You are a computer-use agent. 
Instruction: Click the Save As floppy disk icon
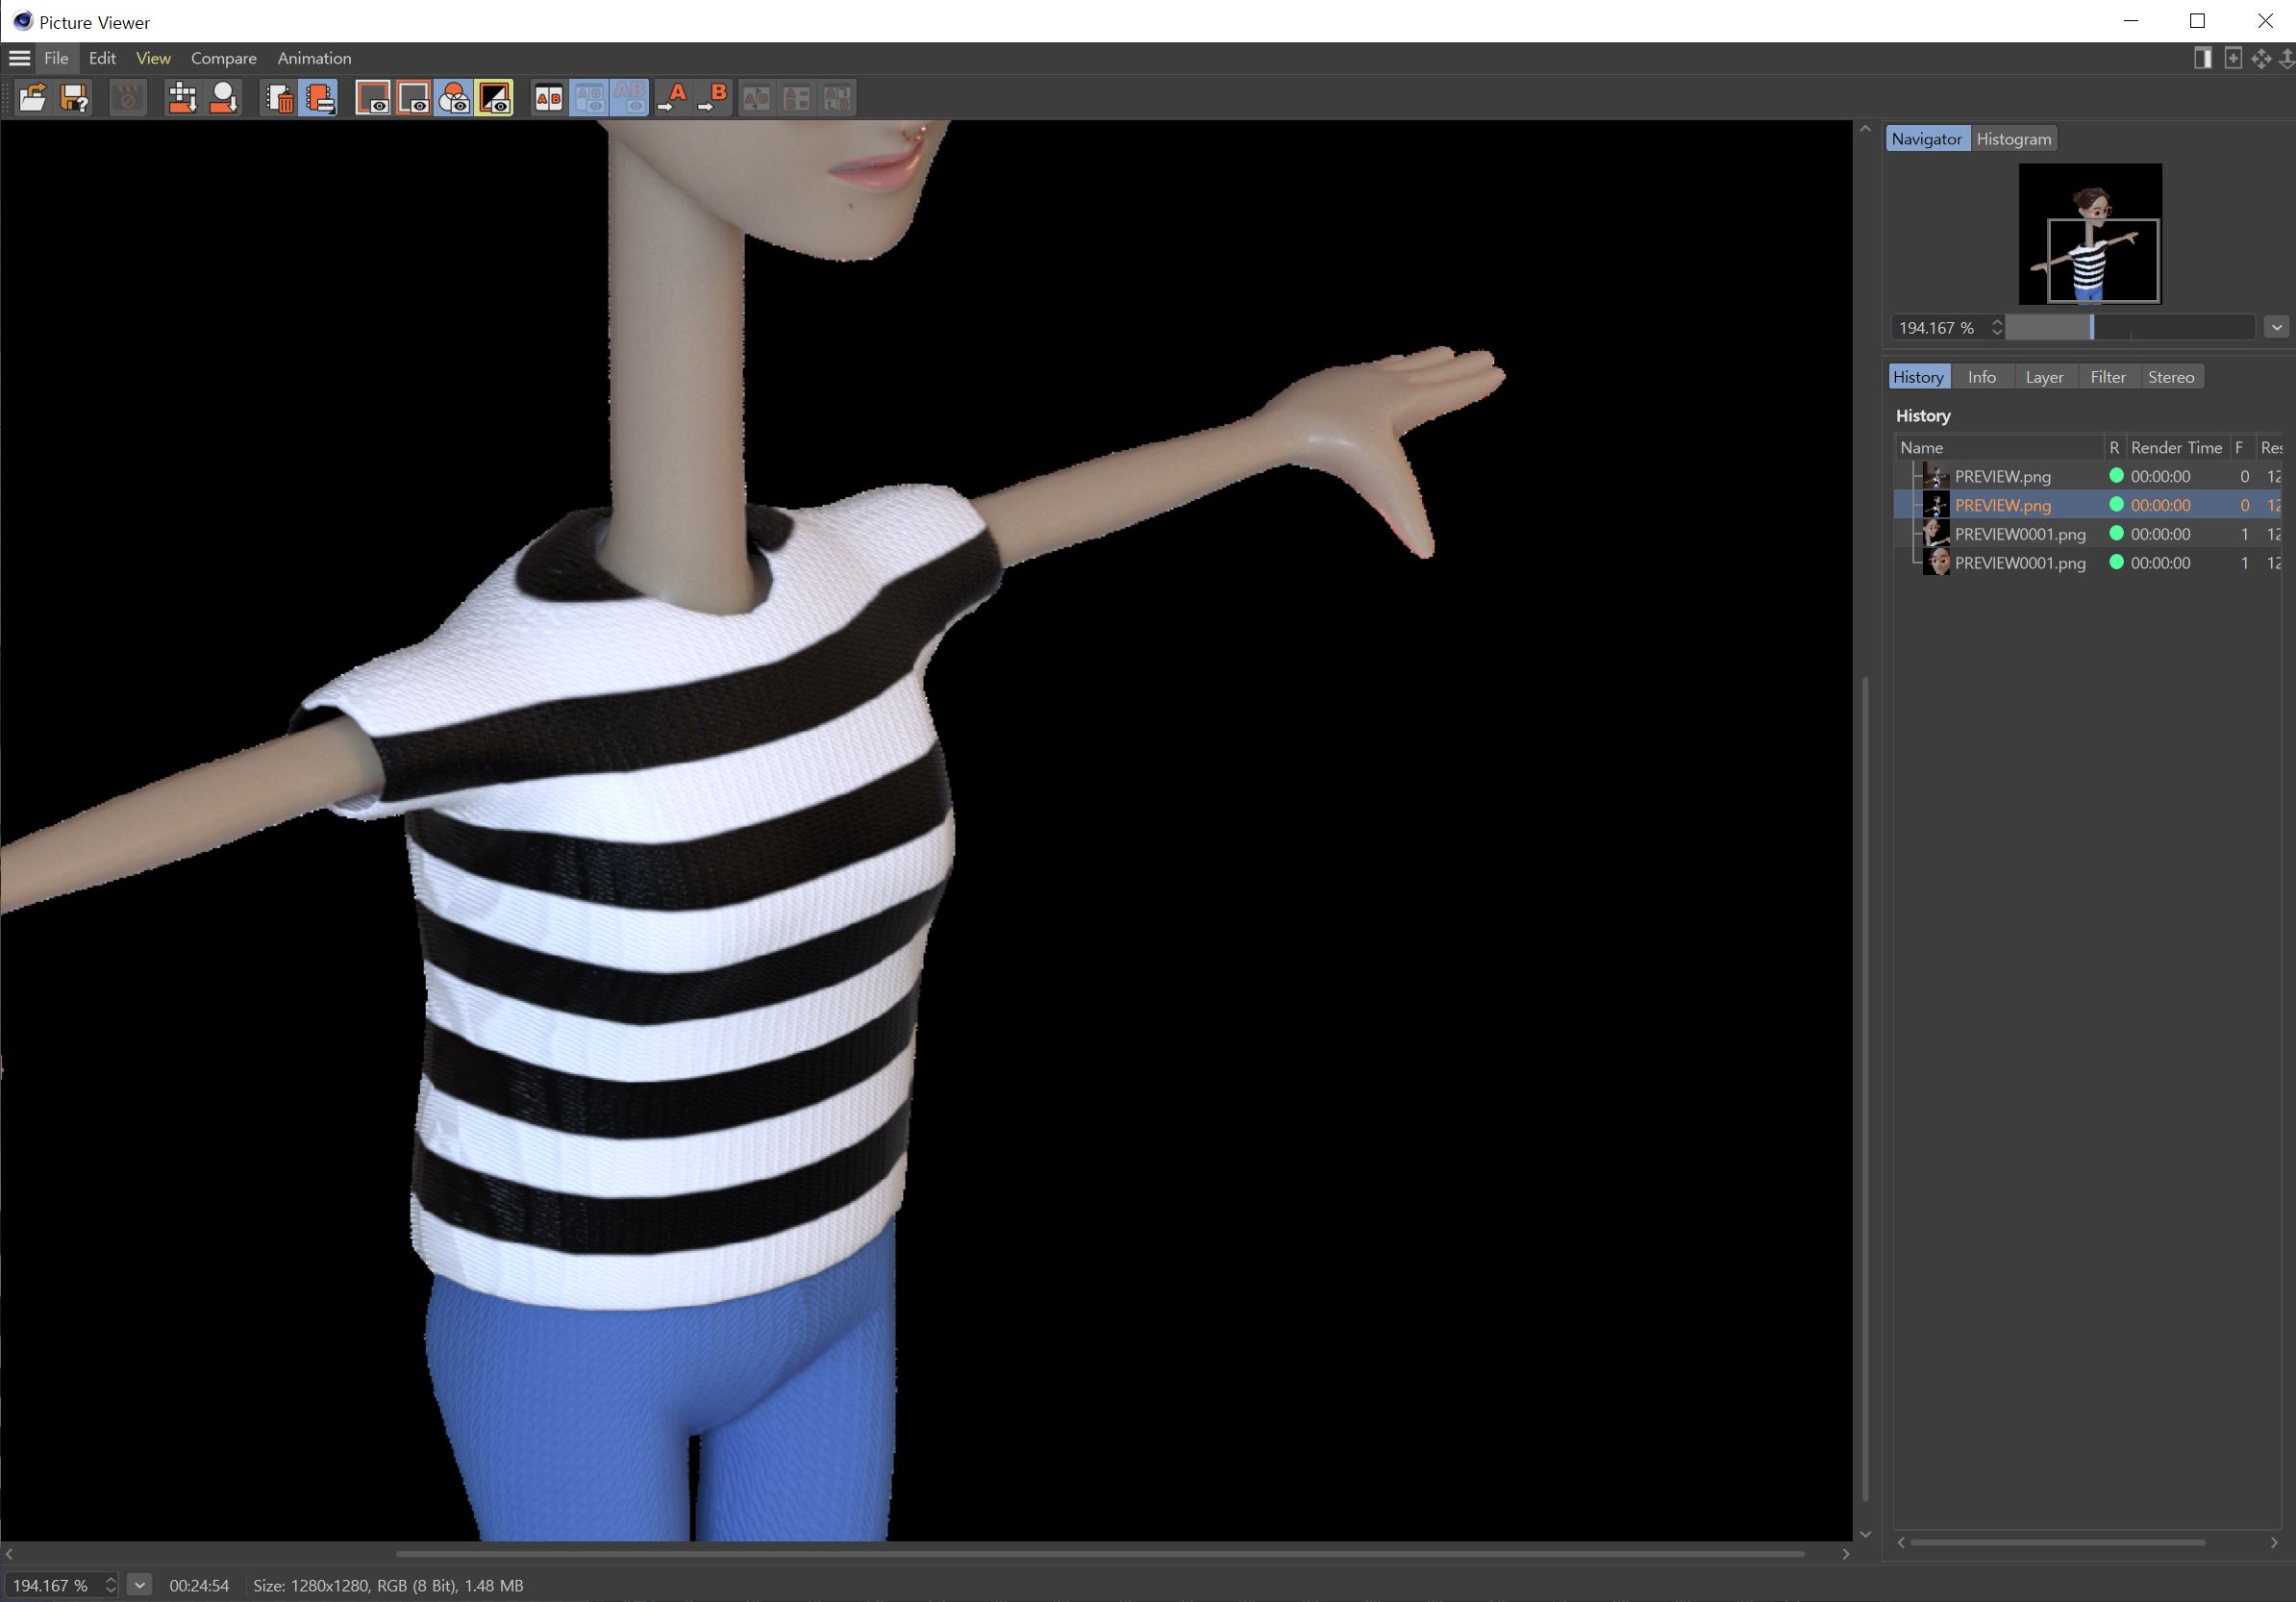coord(74,98)
